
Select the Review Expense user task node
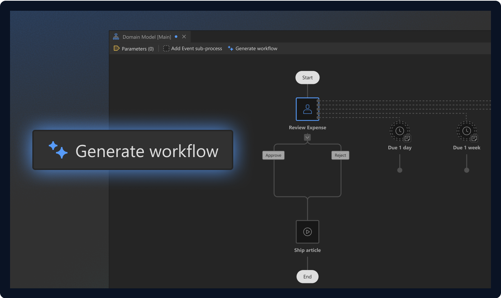(307, 109)
